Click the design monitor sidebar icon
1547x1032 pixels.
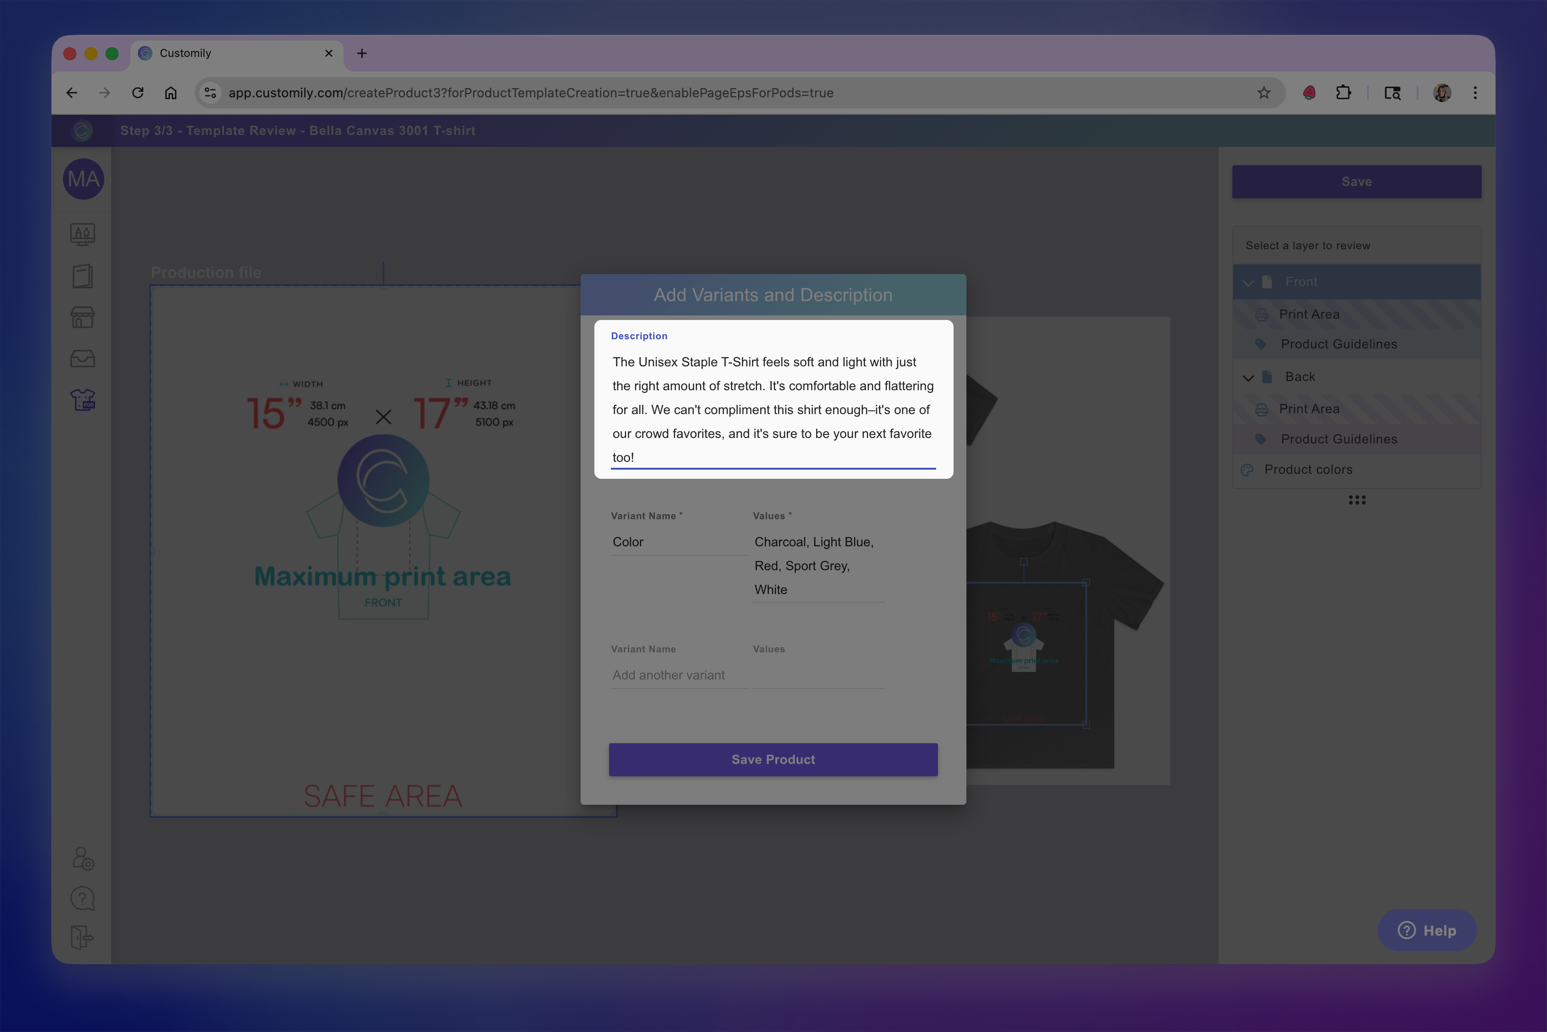click(x=83, y=234)
